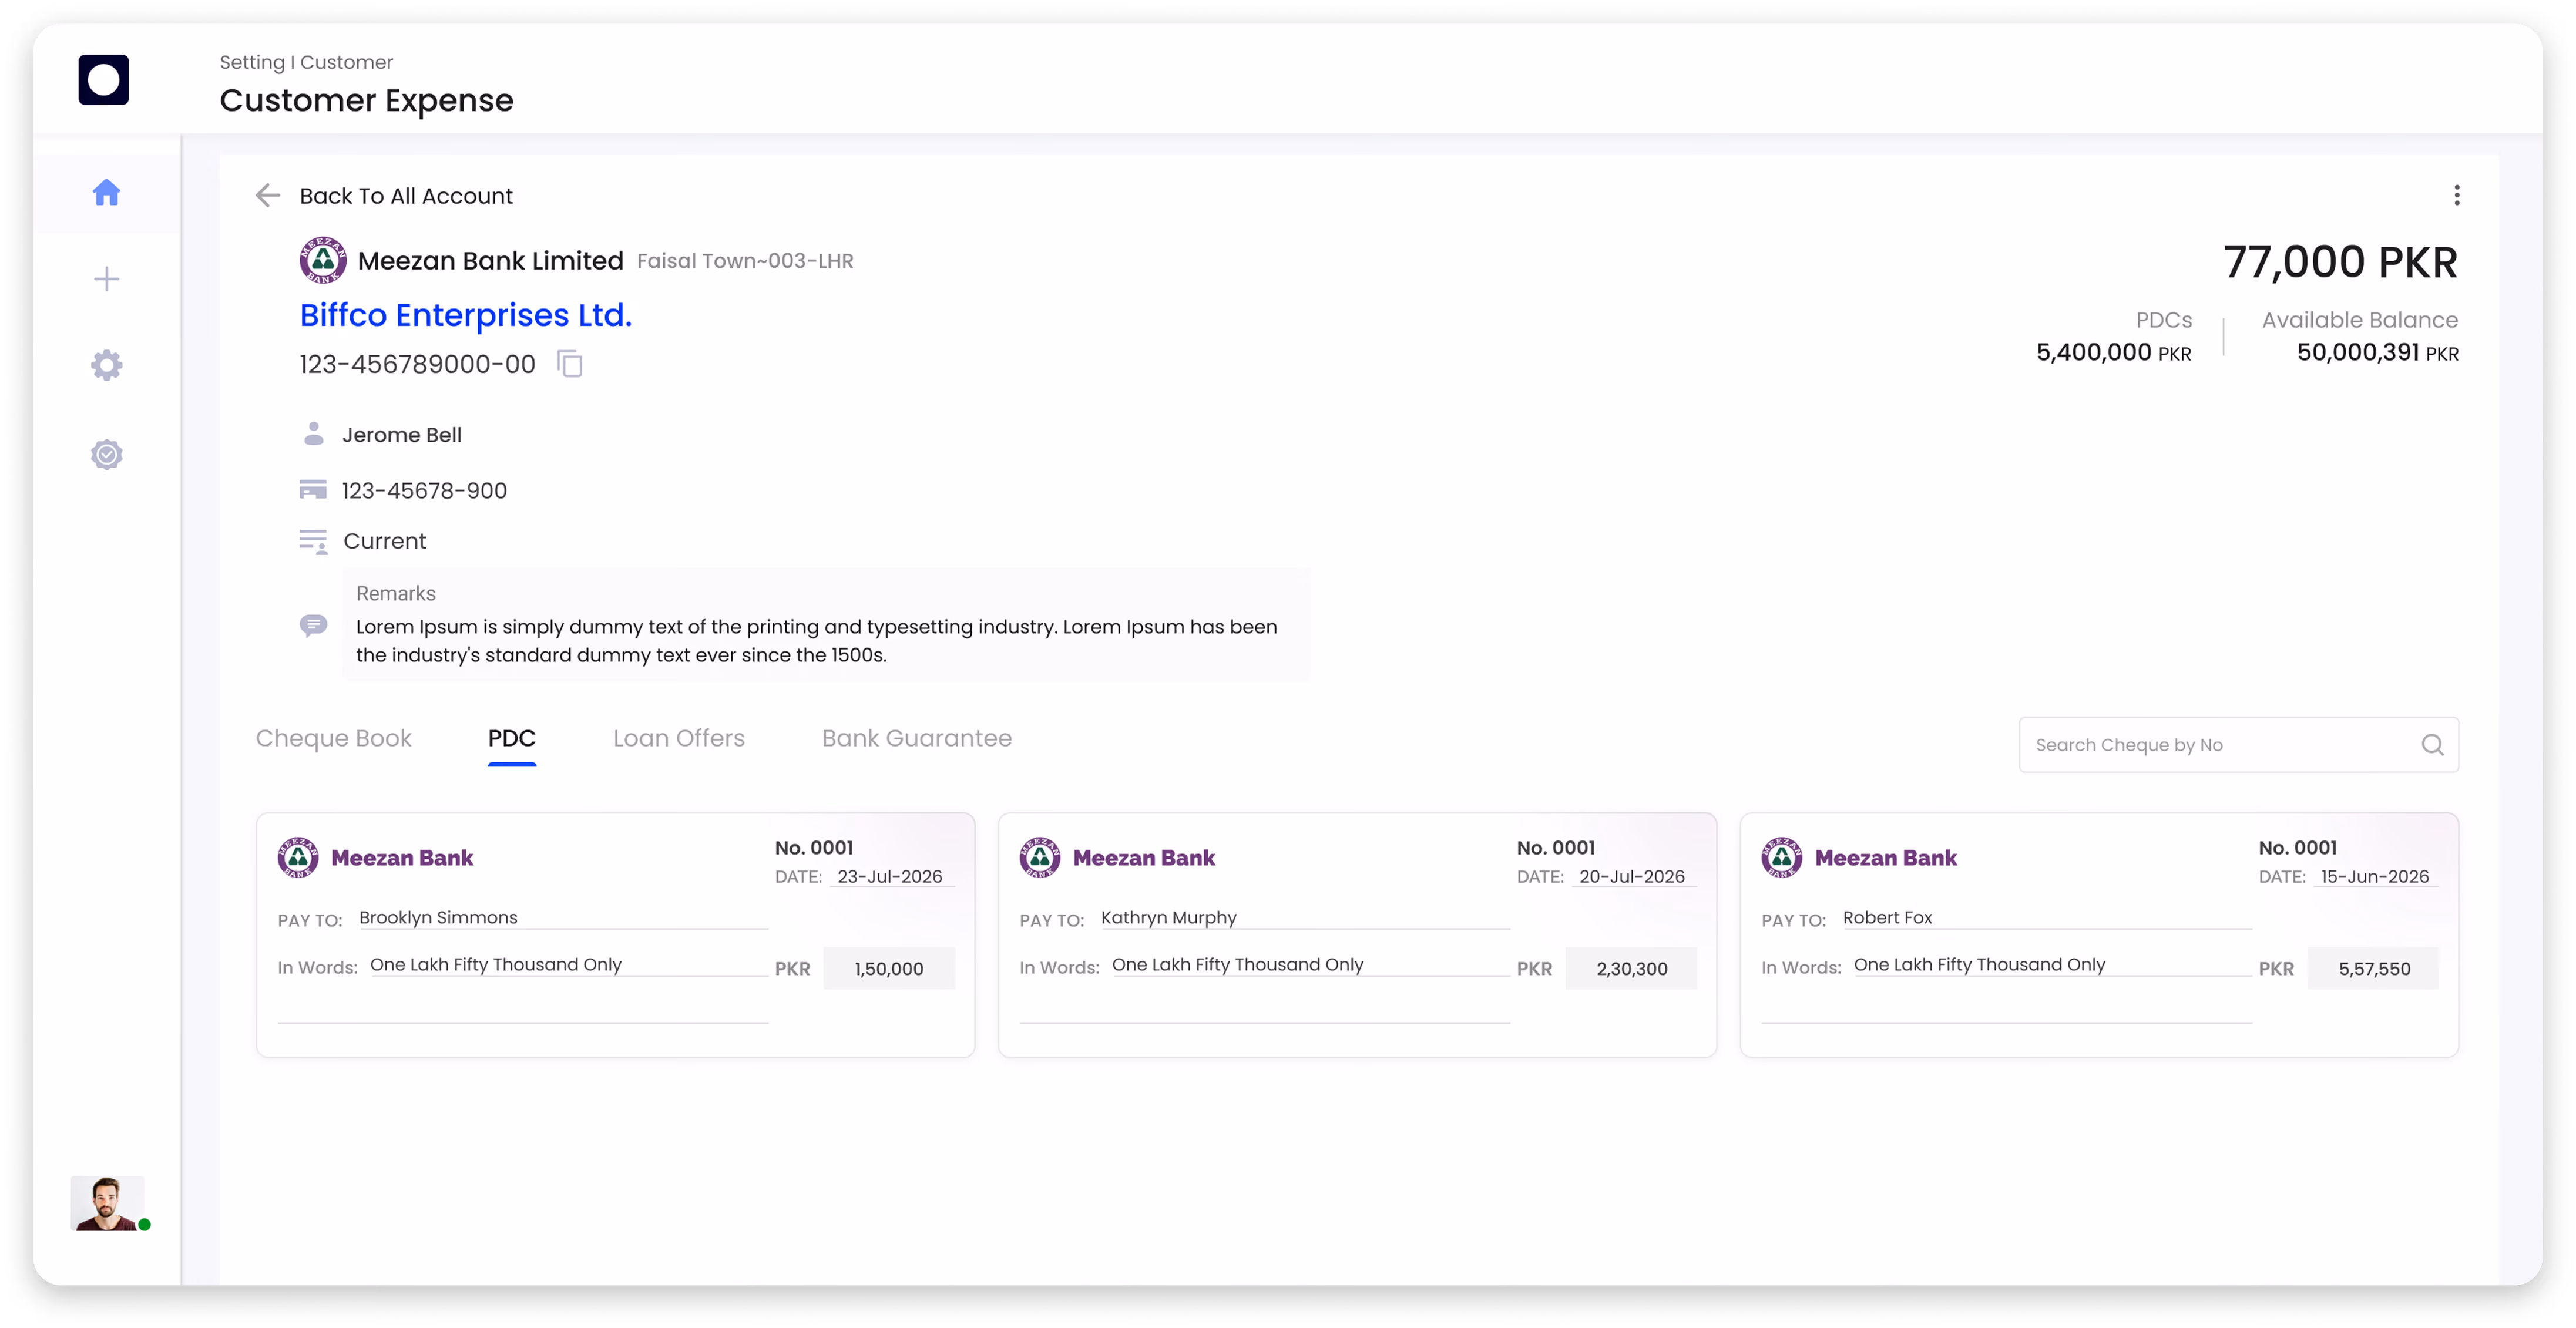This screenshot has height=1328, width=2576.
Task: Switch to the Cheque Book tab
Action: coord(333,738)
